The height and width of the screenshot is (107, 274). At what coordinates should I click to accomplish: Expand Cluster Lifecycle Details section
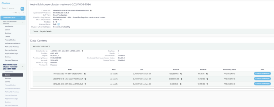tap(152, 31)
